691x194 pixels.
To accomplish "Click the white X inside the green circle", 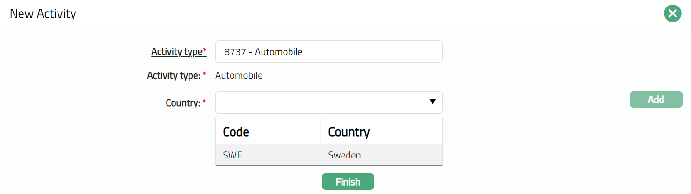I will coord(672,14).
